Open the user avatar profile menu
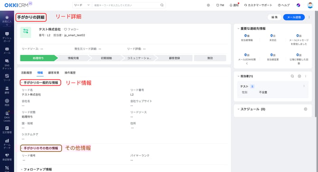 (310, 5)
